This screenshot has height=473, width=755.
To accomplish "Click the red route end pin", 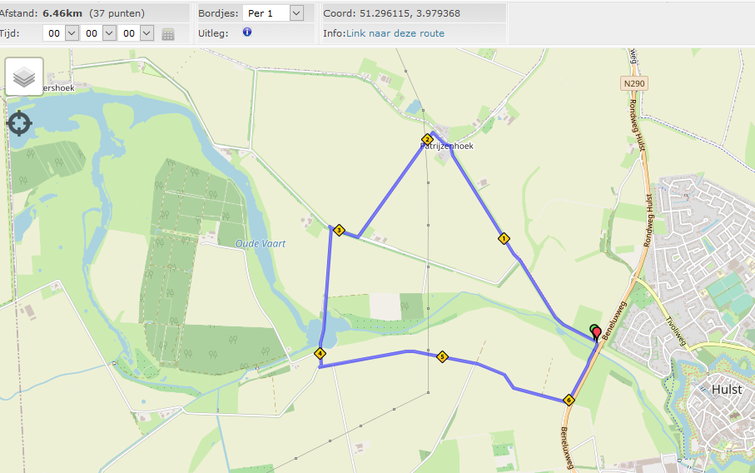I will 598,333.
